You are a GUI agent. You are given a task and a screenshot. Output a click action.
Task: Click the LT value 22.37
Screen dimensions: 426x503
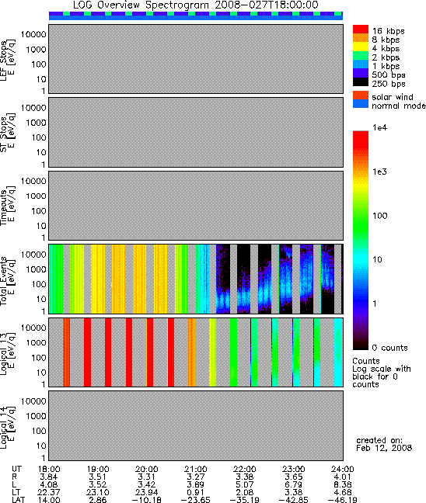tap(49, 492)
